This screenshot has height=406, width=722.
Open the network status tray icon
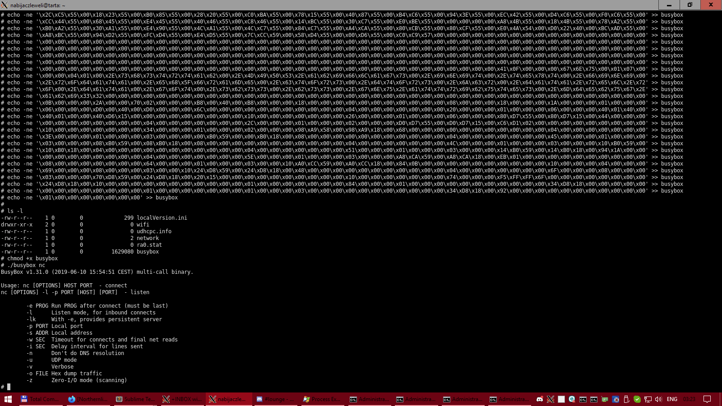point(648,399)
